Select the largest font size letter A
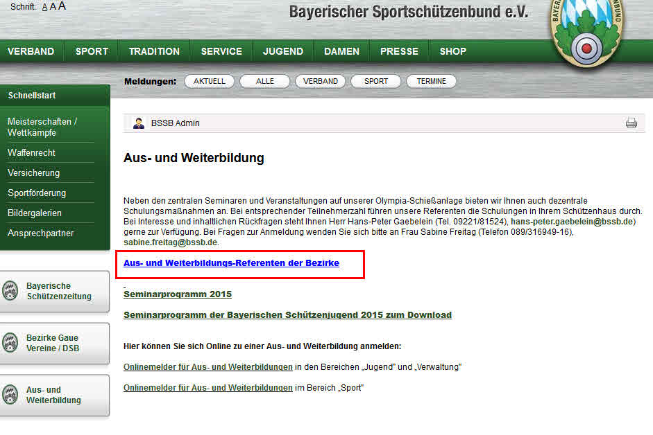This screenshot has width=653, height=435. (62, 6)
